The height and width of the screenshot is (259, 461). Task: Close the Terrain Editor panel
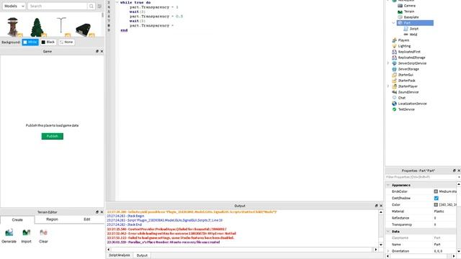tap(102, 212)
